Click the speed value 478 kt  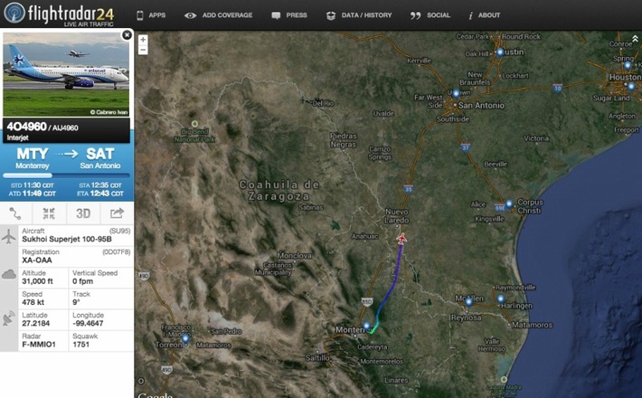pos(33,303)
